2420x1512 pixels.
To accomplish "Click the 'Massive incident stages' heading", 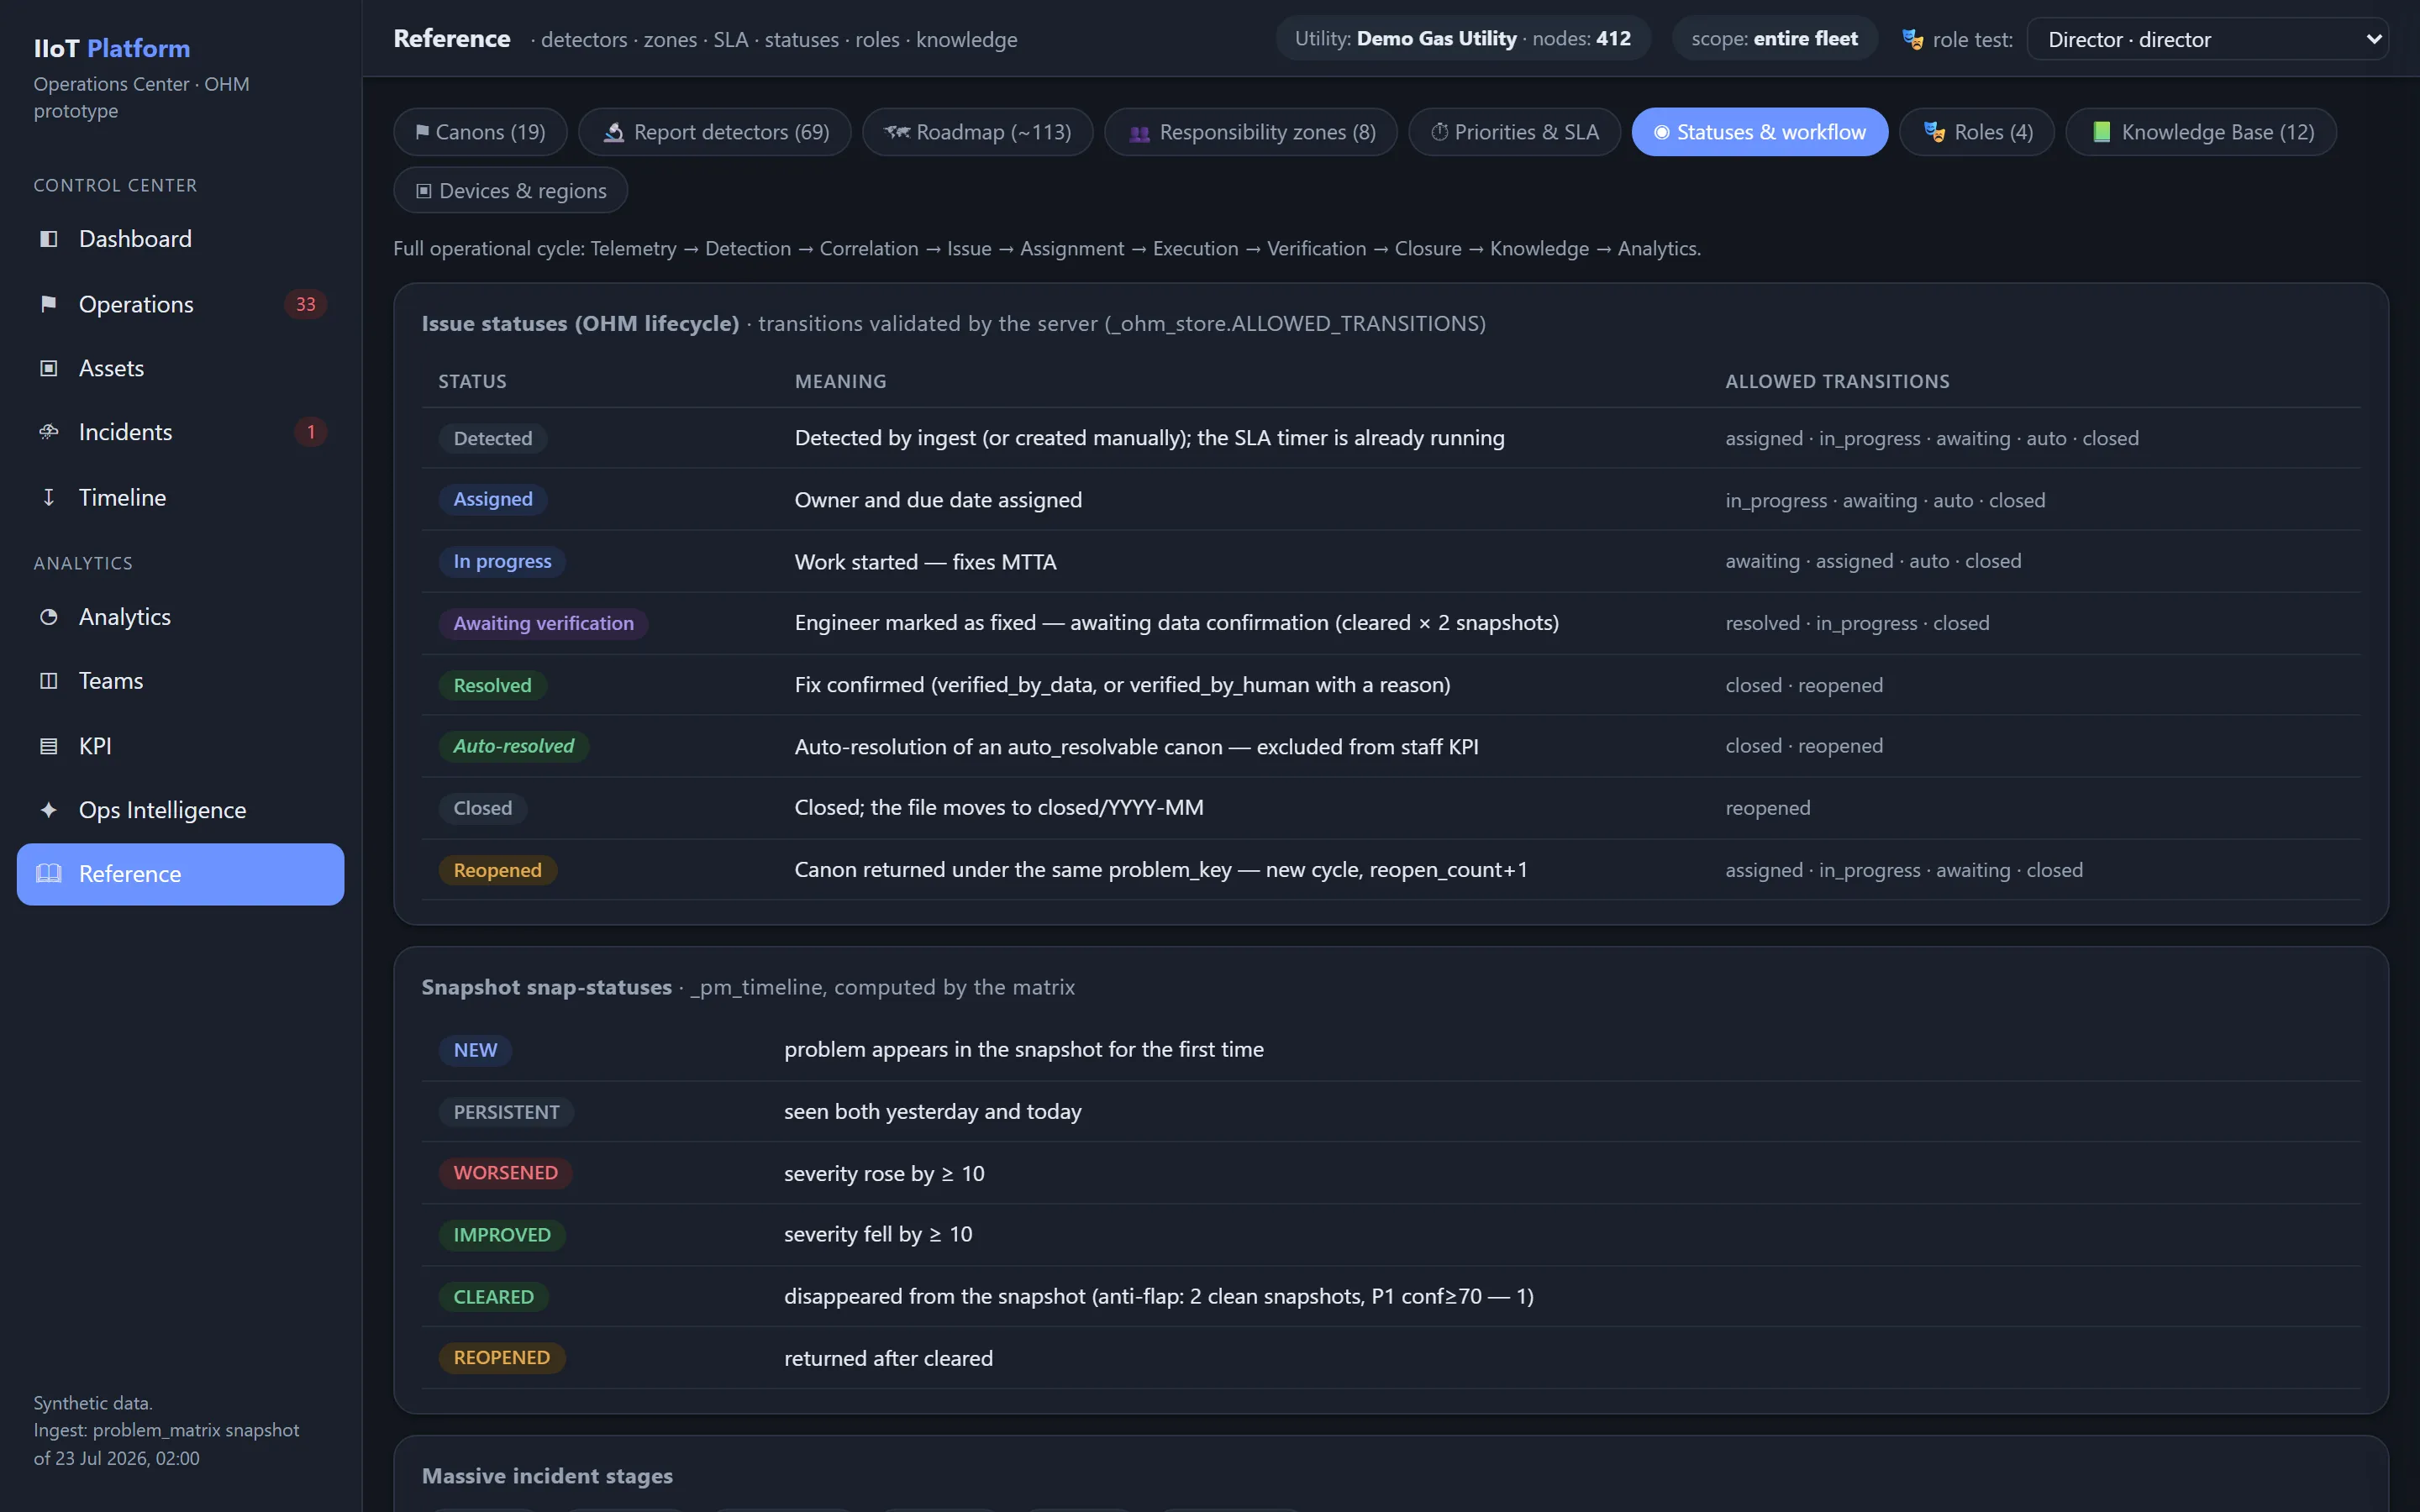I will tap(547, 1476).
